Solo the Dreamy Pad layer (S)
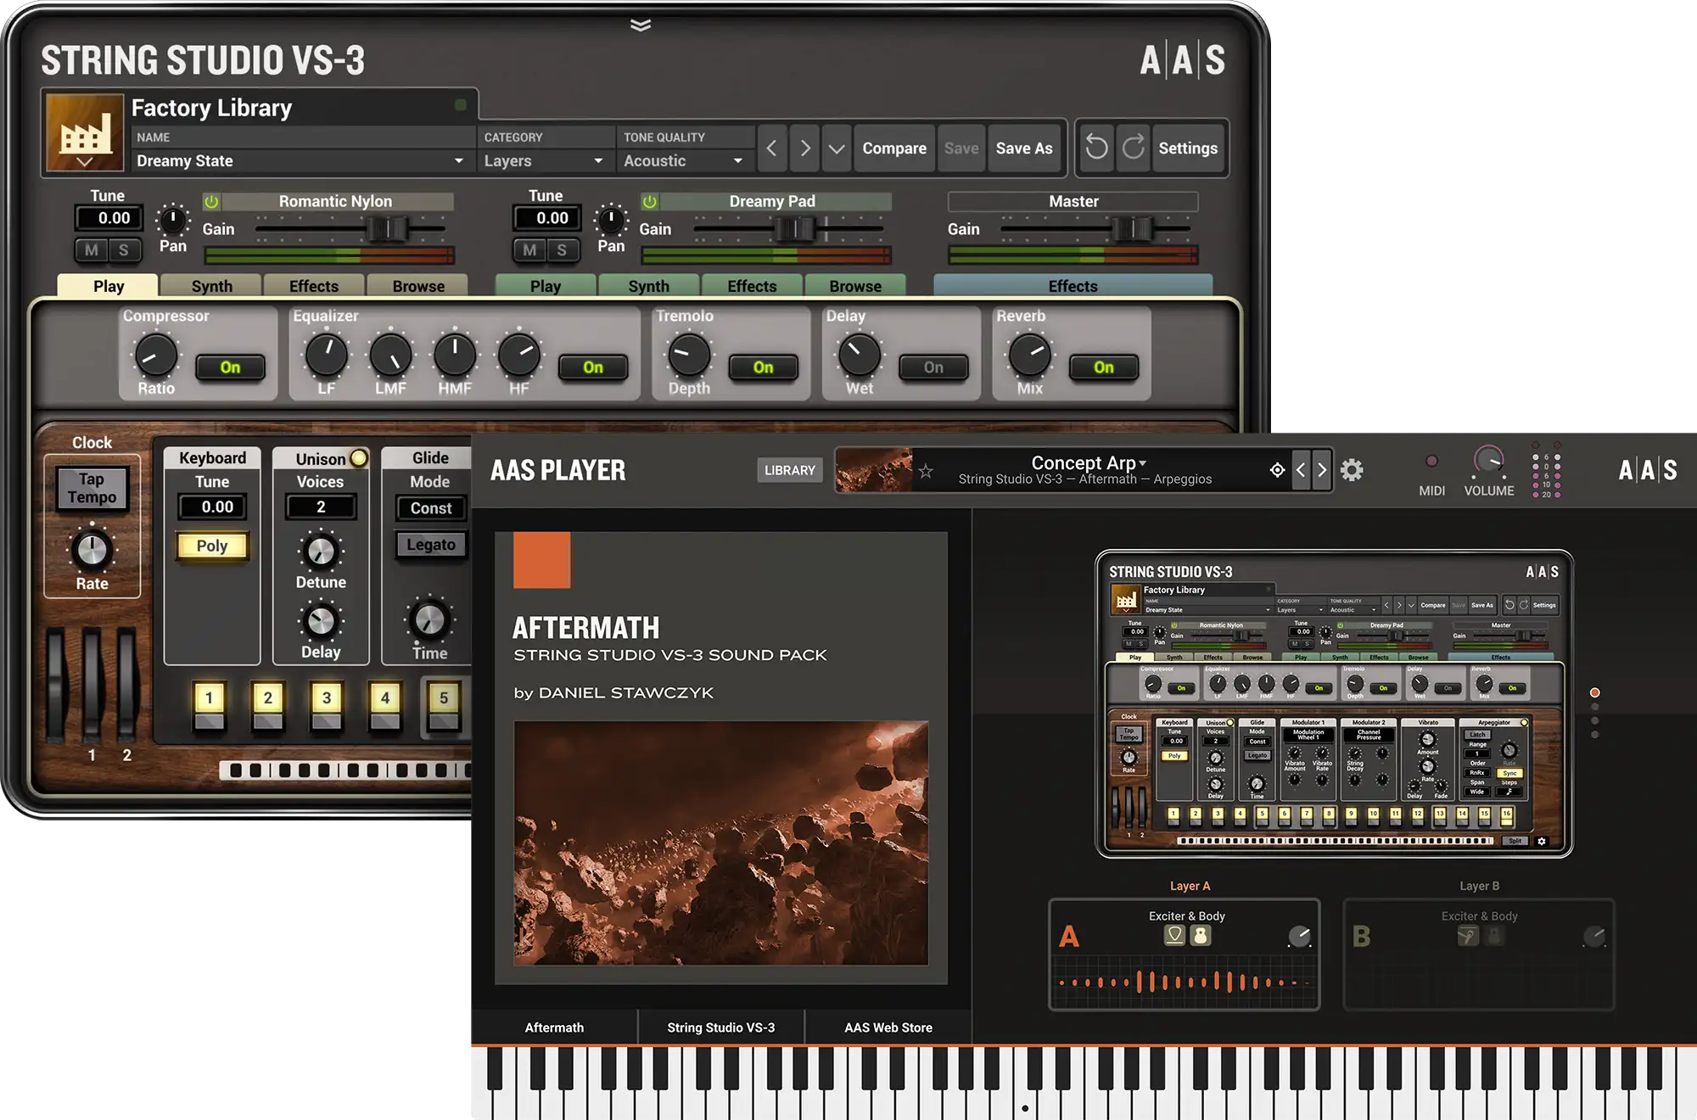Image resolution: width=1697 pixels, height=1120 pixels. 561,249
